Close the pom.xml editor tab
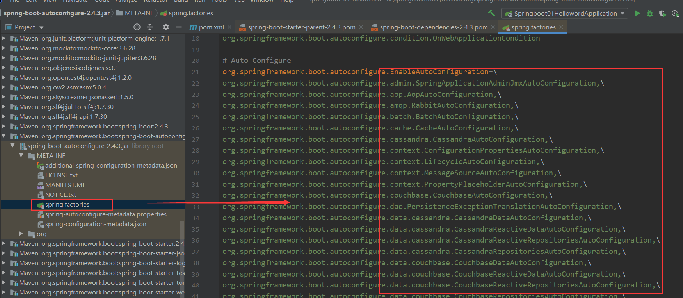683x298 pixels. 229,27
